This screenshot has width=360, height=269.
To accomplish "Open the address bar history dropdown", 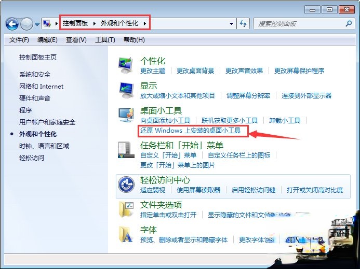I will point(232,24).
